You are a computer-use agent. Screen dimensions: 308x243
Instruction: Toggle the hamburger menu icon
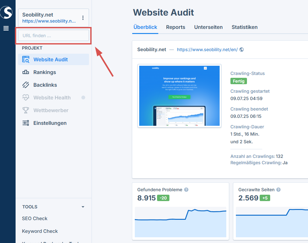6,28
